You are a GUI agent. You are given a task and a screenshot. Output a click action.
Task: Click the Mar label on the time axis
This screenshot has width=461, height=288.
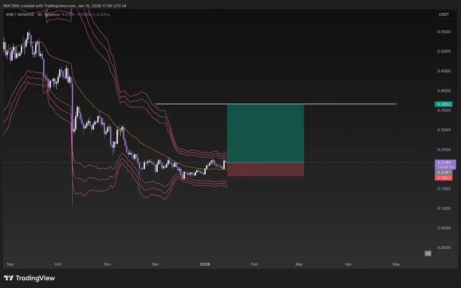click(x=299, y=264)
